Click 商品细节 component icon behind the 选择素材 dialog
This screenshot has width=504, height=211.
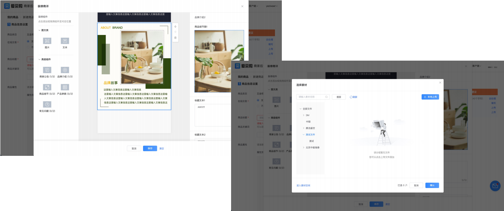[277, 145]
